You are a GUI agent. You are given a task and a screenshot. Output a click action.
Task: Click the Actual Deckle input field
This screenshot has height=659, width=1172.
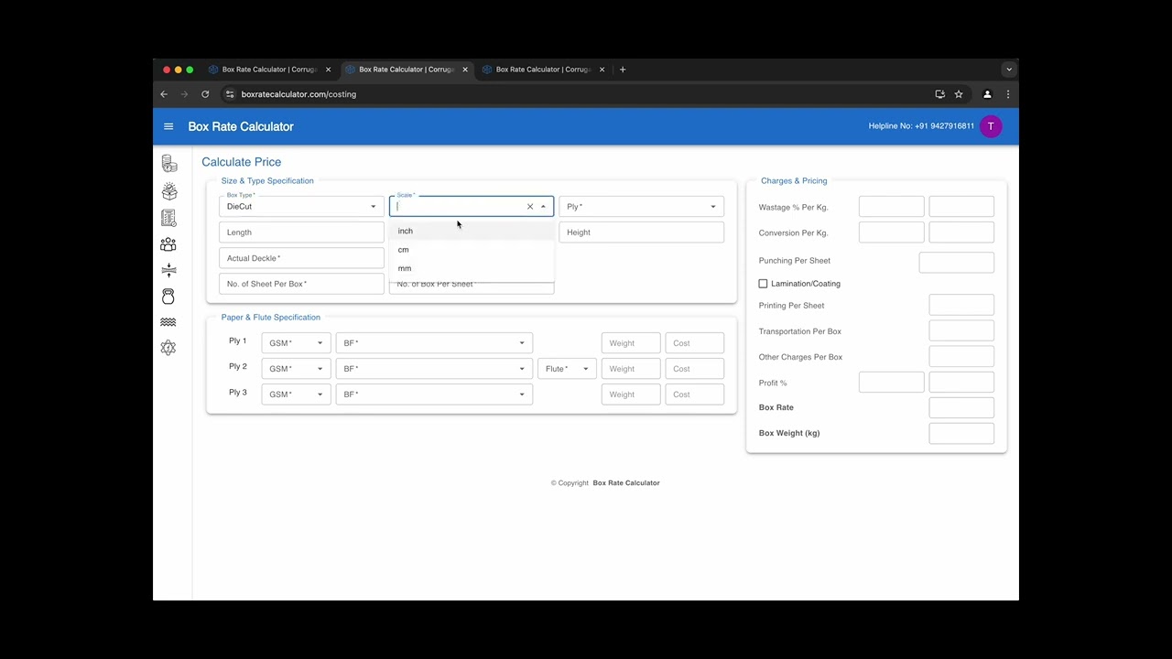coord(301,258)
